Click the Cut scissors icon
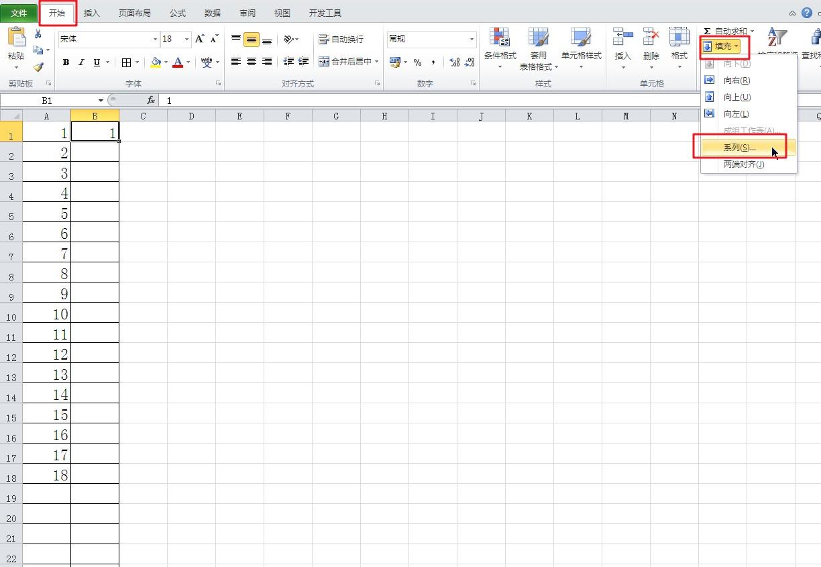This screenshot has width=821, height=567. (x=38, y=34)
